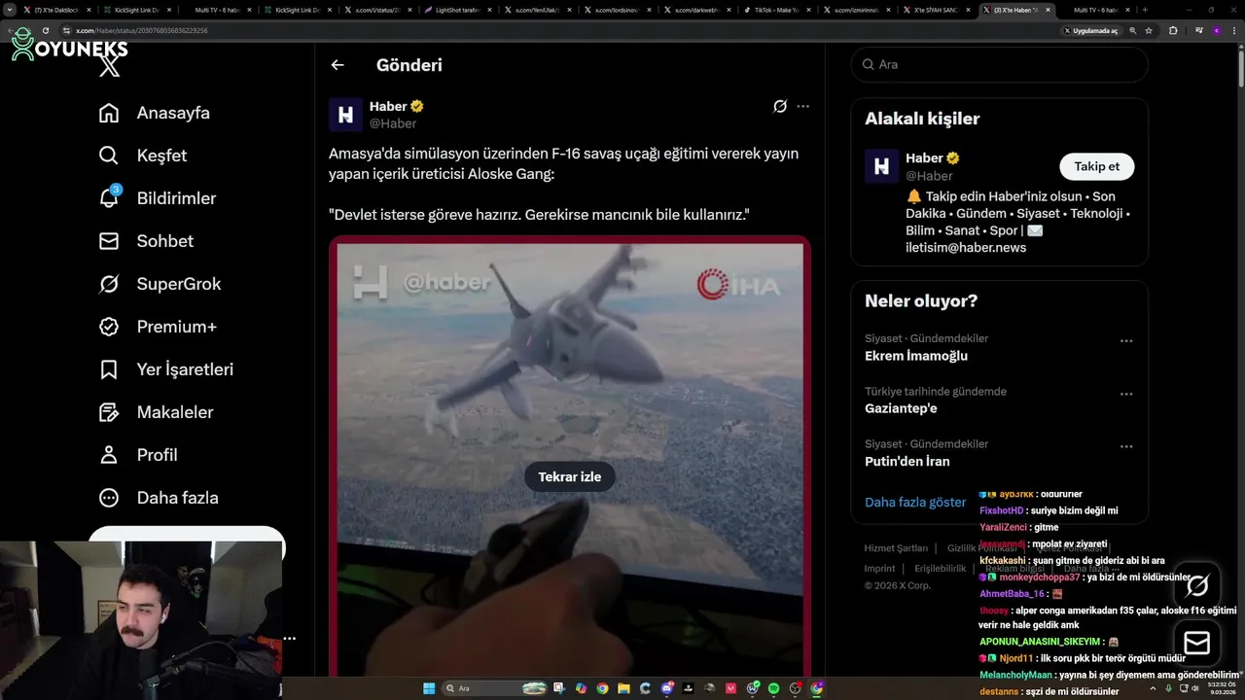This screenshot has height=700, width=1245.
Task: Open floating Grok button bottom right
Action: click(x=1197, y=585)
